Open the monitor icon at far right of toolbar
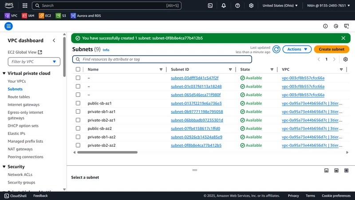 point(347,26)
